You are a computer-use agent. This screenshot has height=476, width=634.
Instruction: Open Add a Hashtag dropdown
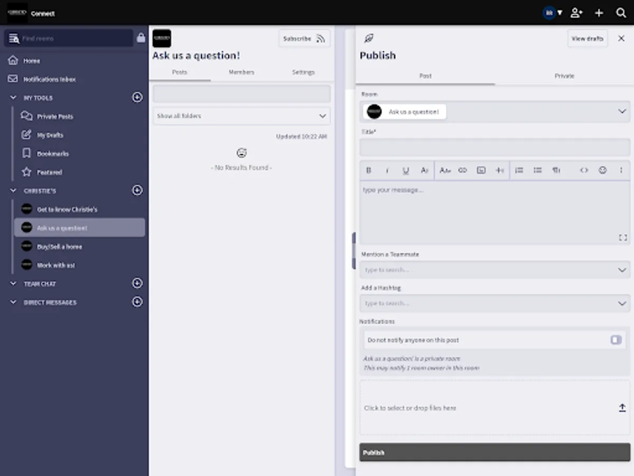pyautogui.click(x=495, y=304)
